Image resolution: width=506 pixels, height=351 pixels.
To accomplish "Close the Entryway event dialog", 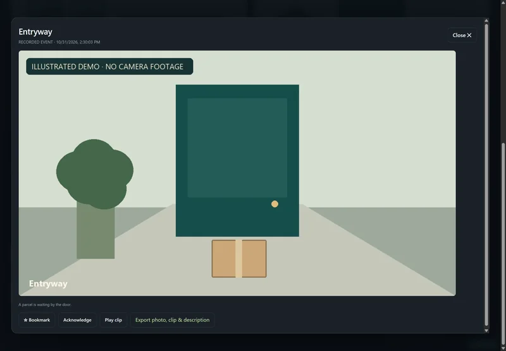I will pyautogui.click(x=462, y=35).
